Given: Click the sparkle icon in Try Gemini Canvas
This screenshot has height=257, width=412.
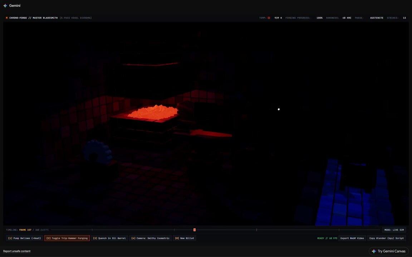Looking at the screenshot, I should pos(374,251).
